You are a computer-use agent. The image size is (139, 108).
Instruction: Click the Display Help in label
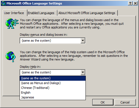coord(30,67)
